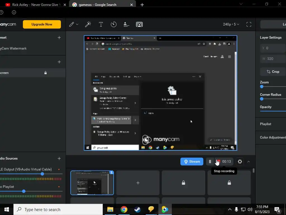
Task: Expand the panel with the up chevron
Action: [x=248, y=162]
